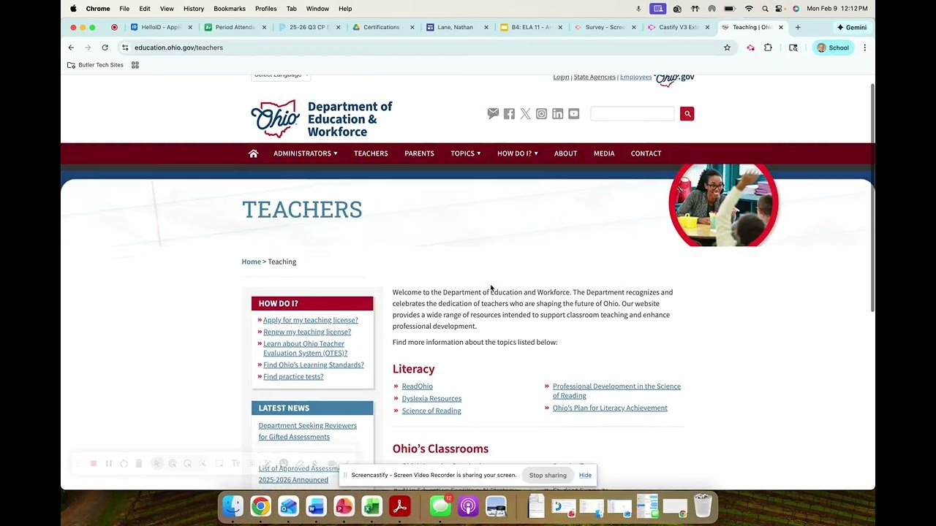The width and height of the screenshot is (936, 526).
Task: Open the Gemini button in Chrome
Action: click(x=852, y=27)
